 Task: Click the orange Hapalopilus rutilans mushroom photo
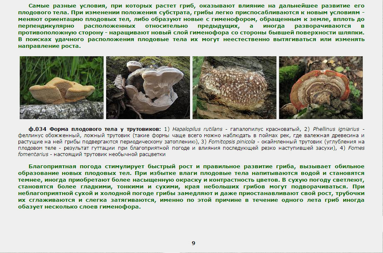[61, 88]
